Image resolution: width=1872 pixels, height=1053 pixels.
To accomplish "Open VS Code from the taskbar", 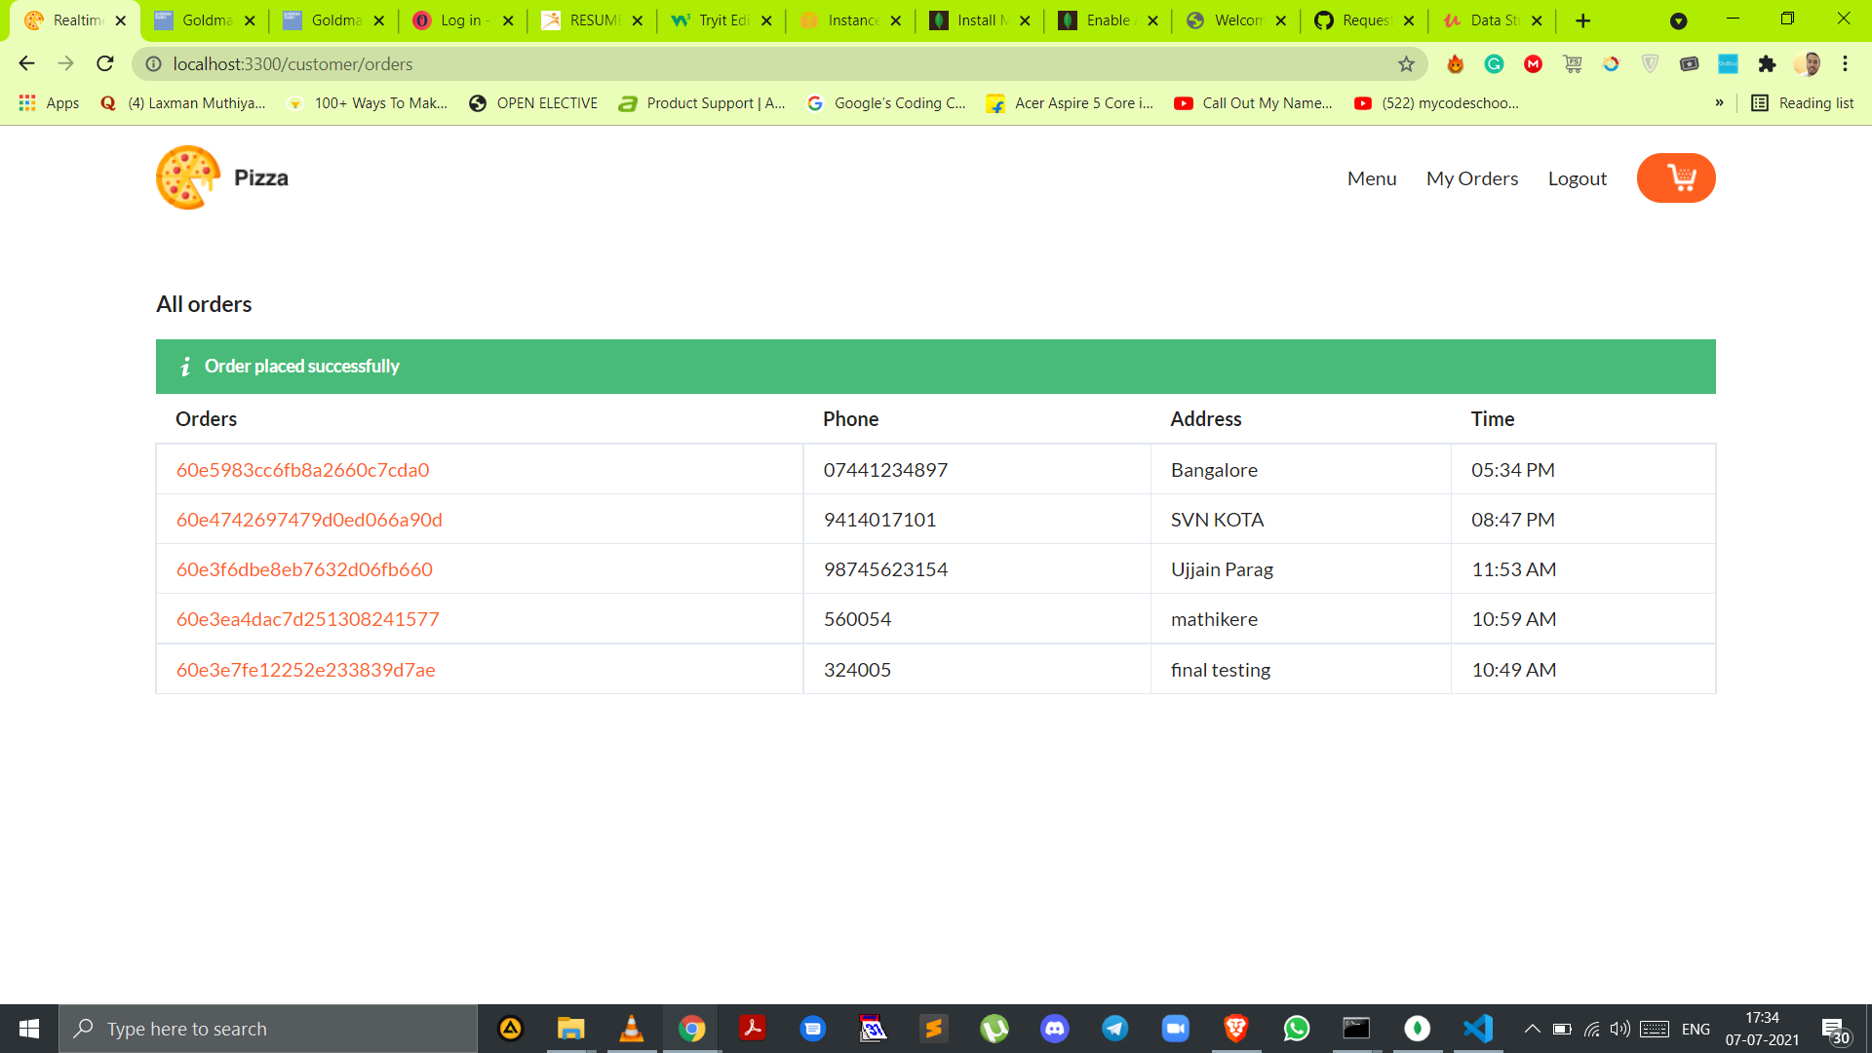I will [x=1478, y=1028].
